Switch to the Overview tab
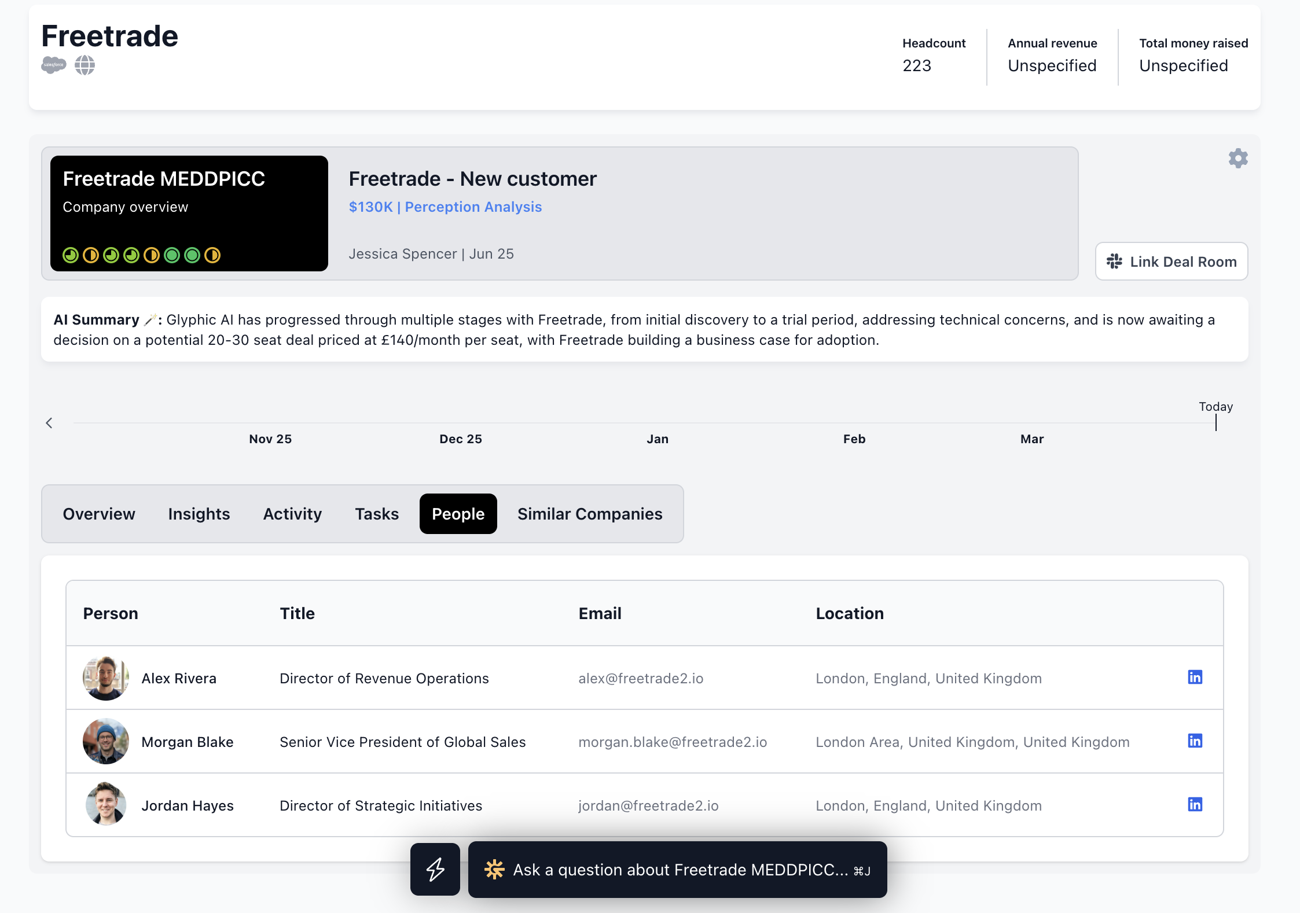 click(x=99, y=514)
